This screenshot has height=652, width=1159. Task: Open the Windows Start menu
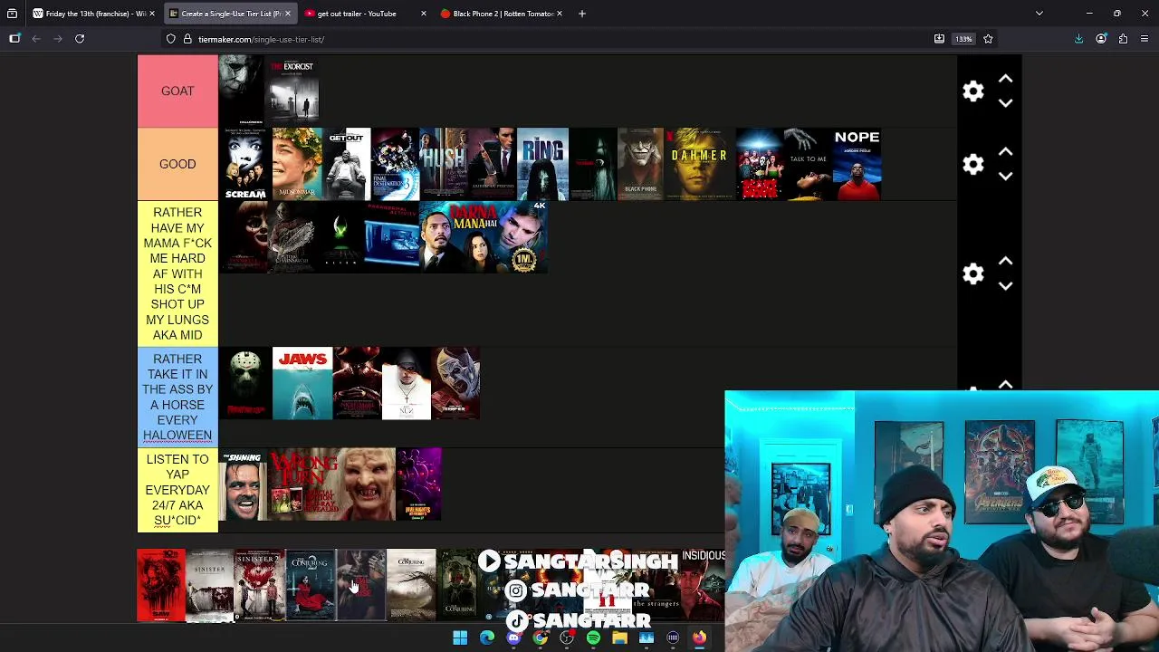click(460, 638)
